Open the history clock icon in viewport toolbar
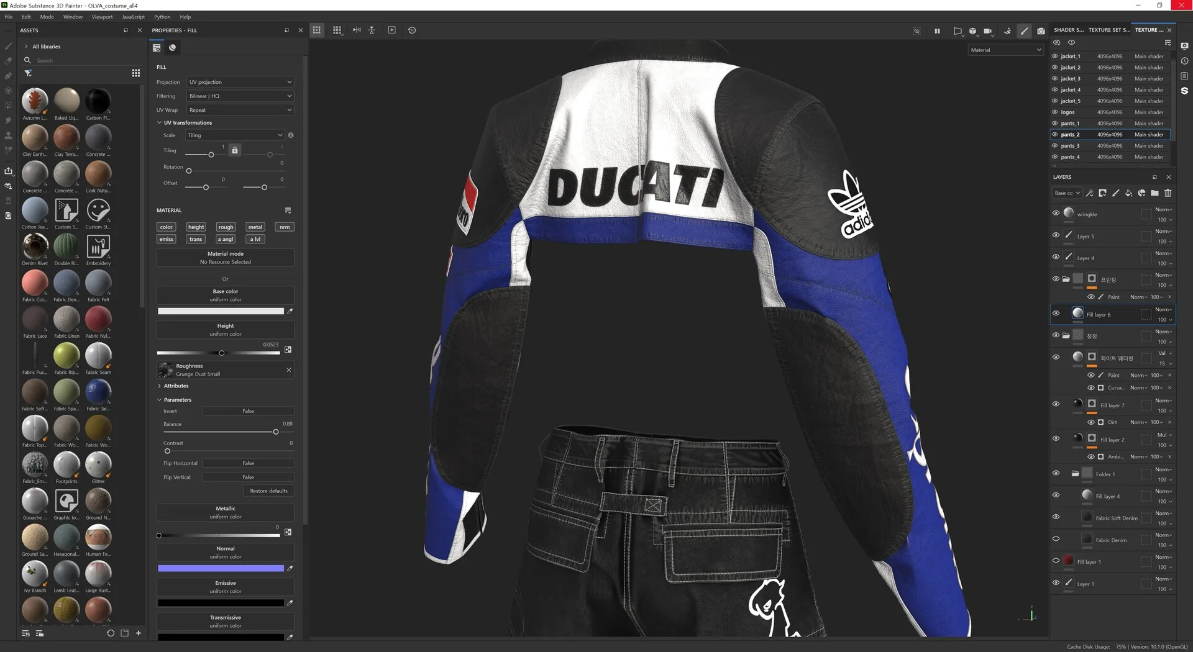The image size is (1193, 652). click(412, 30)
